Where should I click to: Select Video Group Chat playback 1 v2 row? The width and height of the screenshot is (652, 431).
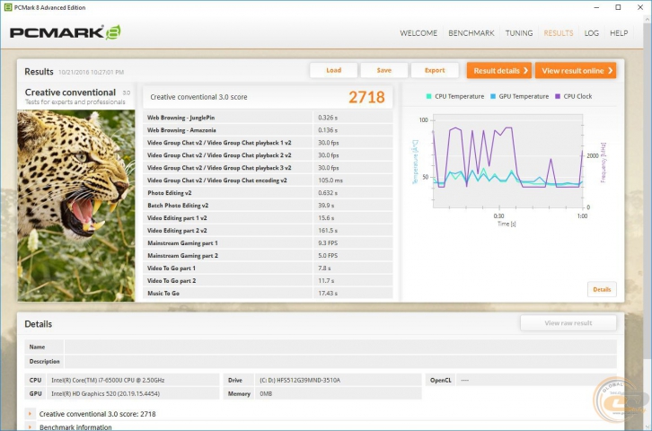point(268,143)
